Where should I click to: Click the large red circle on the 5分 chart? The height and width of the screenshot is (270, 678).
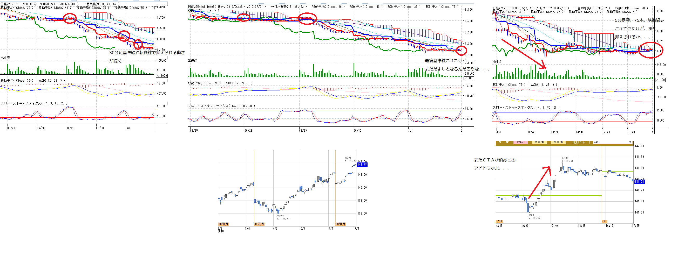651,50
